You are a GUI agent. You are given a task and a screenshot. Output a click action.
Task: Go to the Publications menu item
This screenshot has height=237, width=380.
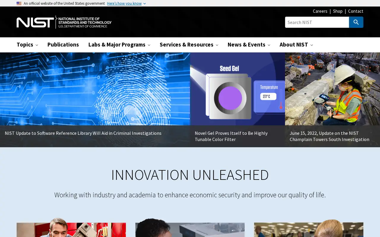pos(63,45)
